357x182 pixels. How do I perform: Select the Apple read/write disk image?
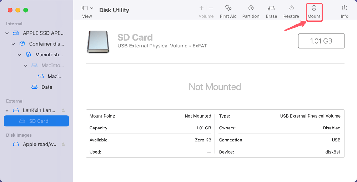(x=36, y=144)
